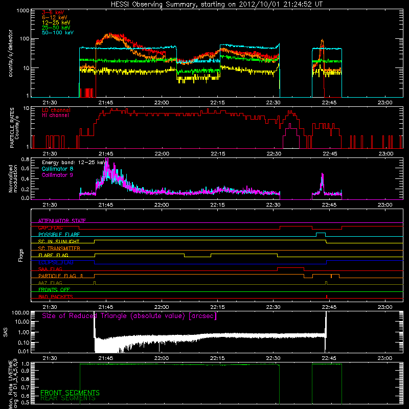The height and width of the screenshot is (409, 409).
Task: Select the 'PARTICLE_FLAG' label
Action: click(57, 276)
